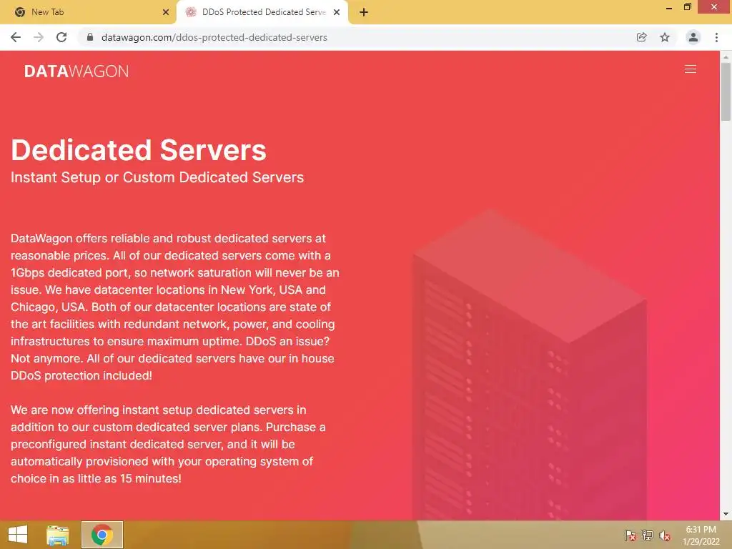Restore down the Chrome window
This screenshot has height=549, width=732.
coord(687,7)
